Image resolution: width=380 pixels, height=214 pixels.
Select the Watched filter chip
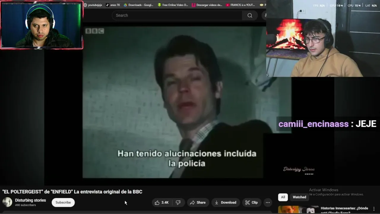(299, 197)
